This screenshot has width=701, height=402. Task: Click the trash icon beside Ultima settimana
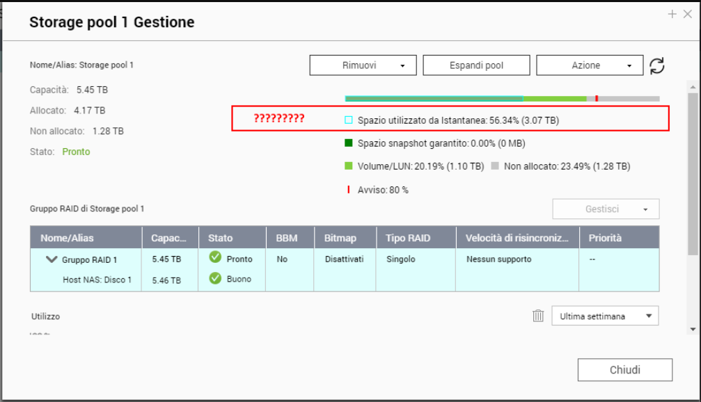pos(538,316)
